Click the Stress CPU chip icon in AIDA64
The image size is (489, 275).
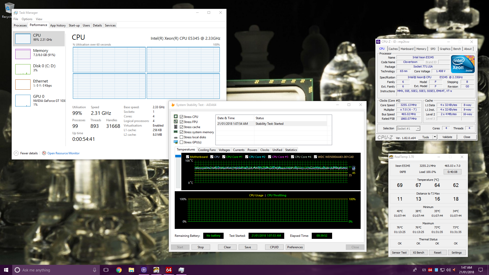point(176,117)
